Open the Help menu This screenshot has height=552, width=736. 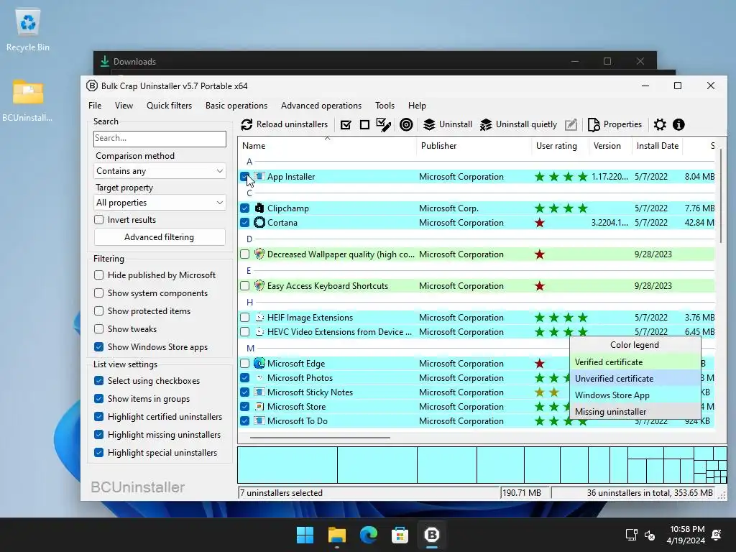point(417,106)
